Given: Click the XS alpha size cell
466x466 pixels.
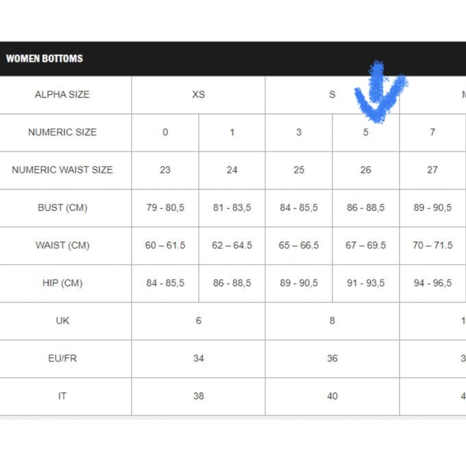Looking at the screenshot, I should 199,95.
